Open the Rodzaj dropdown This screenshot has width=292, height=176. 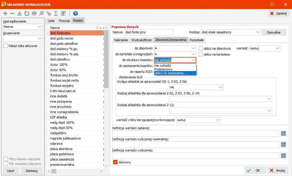click(x=231, y=32)
